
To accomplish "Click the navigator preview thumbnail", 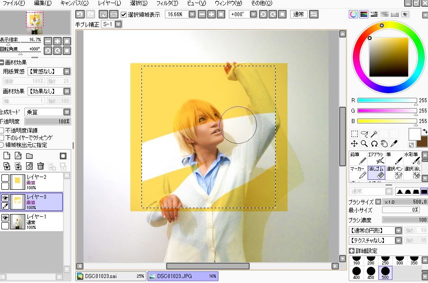I will [x=35, y=23].
